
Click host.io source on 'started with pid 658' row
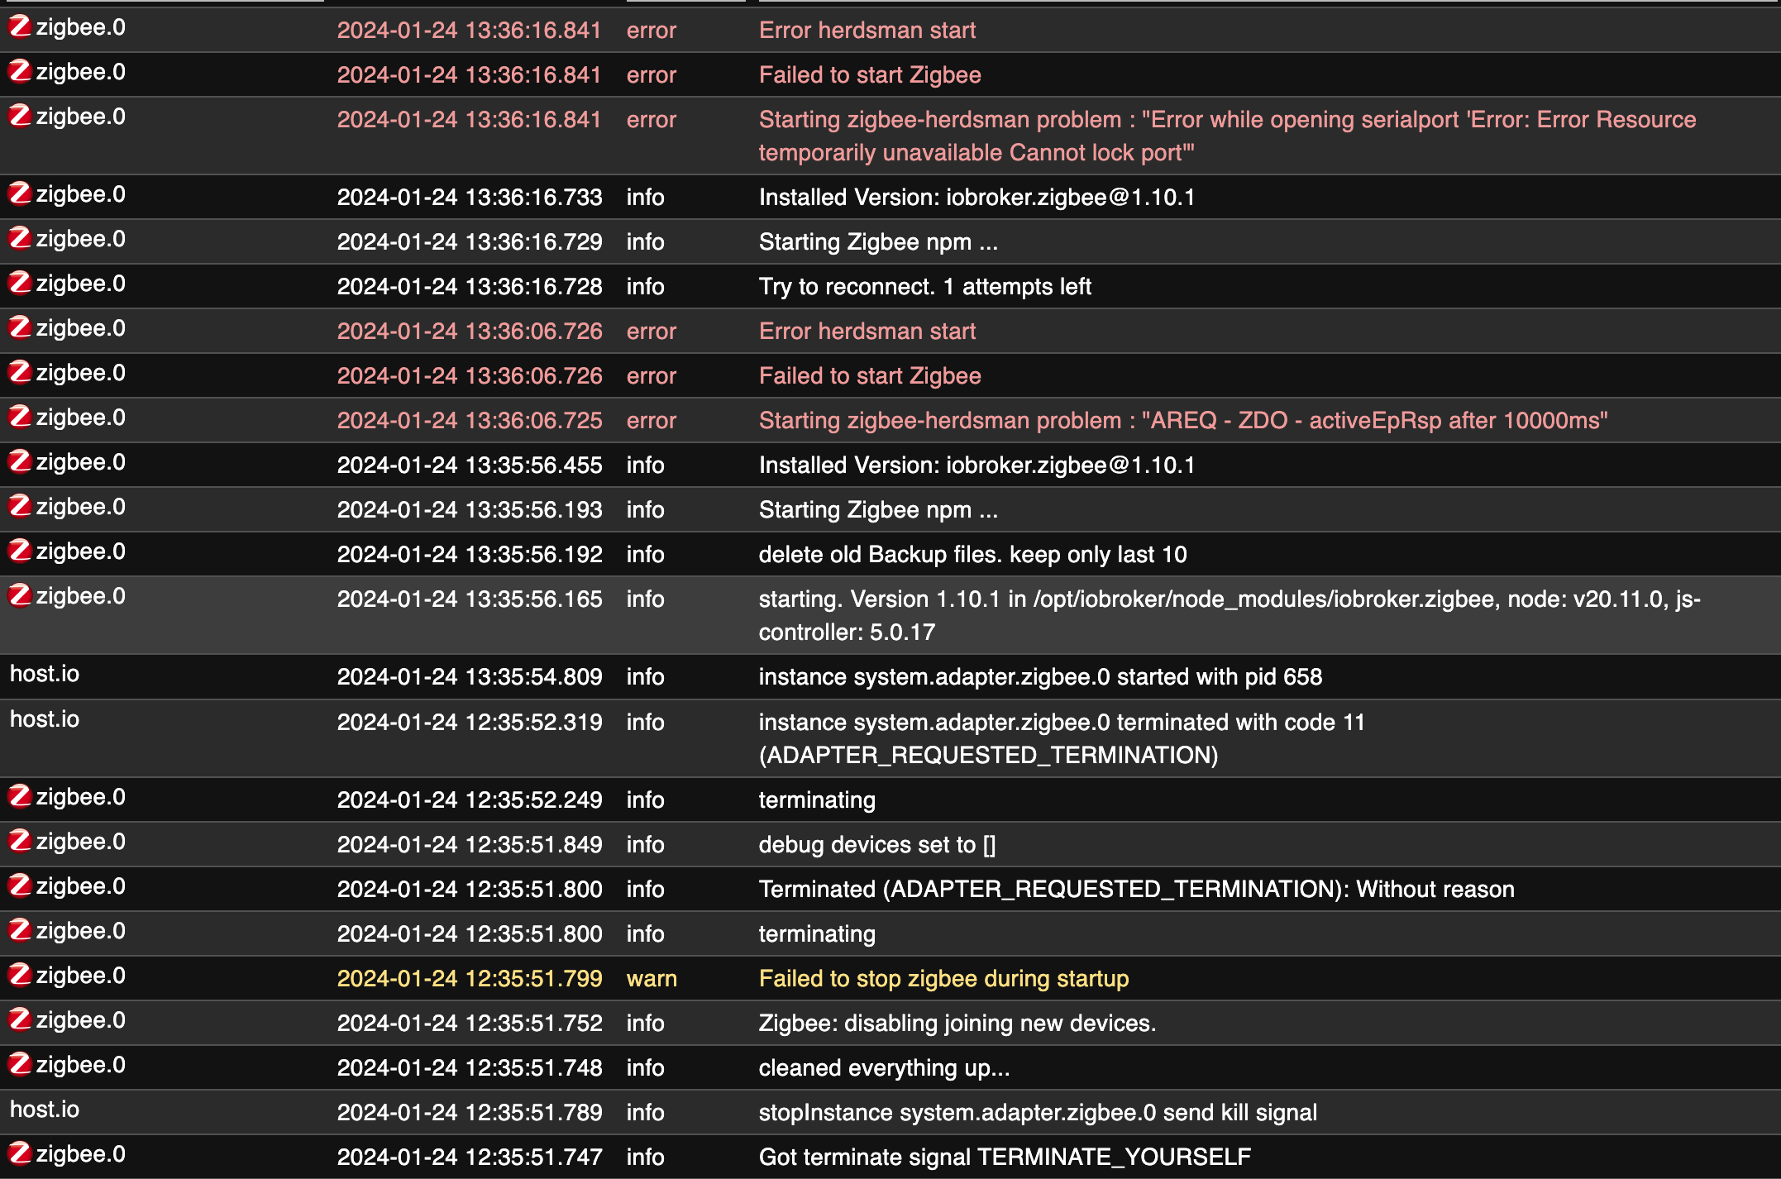click(x=45, y=674)
